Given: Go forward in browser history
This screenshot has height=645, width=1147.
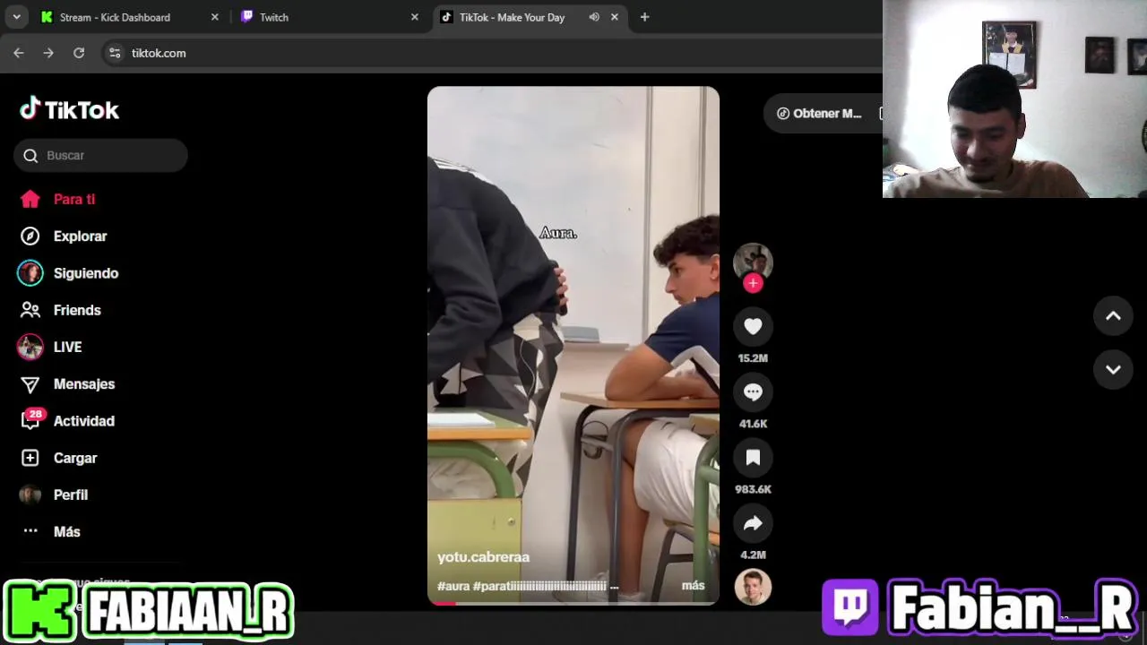Looking at the screenshot, I should [48, 53].
